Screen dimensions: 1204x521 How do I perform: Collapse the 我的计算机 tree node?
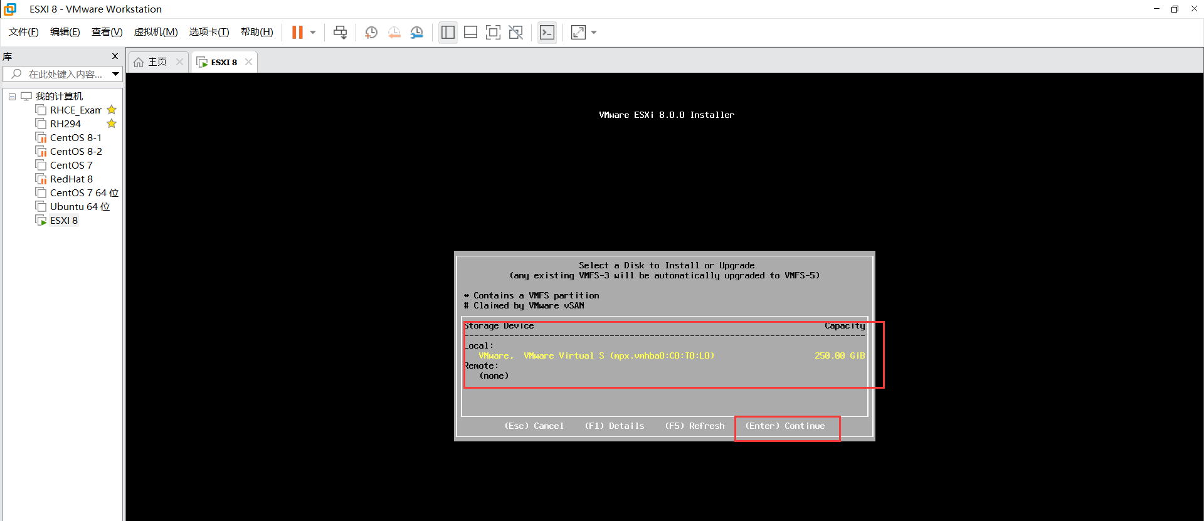12,97
